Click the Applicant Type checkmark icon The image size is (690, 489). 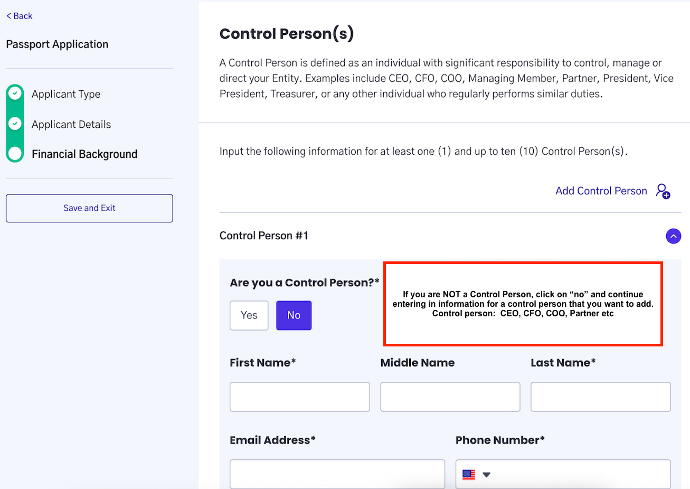[15, 93]
